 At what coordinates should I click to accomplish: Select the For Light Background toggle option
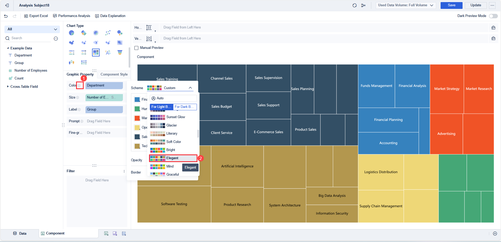pos(162,107)
